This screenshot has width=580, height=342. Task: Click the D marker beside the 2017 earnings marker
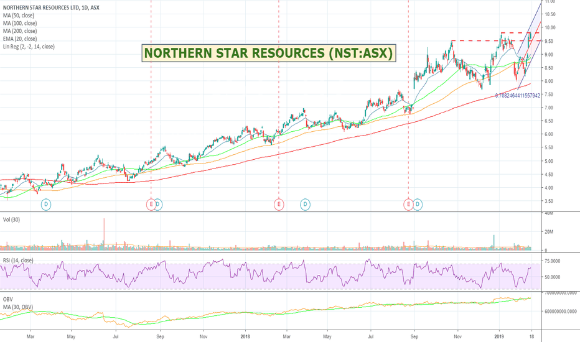coord(158,204)
